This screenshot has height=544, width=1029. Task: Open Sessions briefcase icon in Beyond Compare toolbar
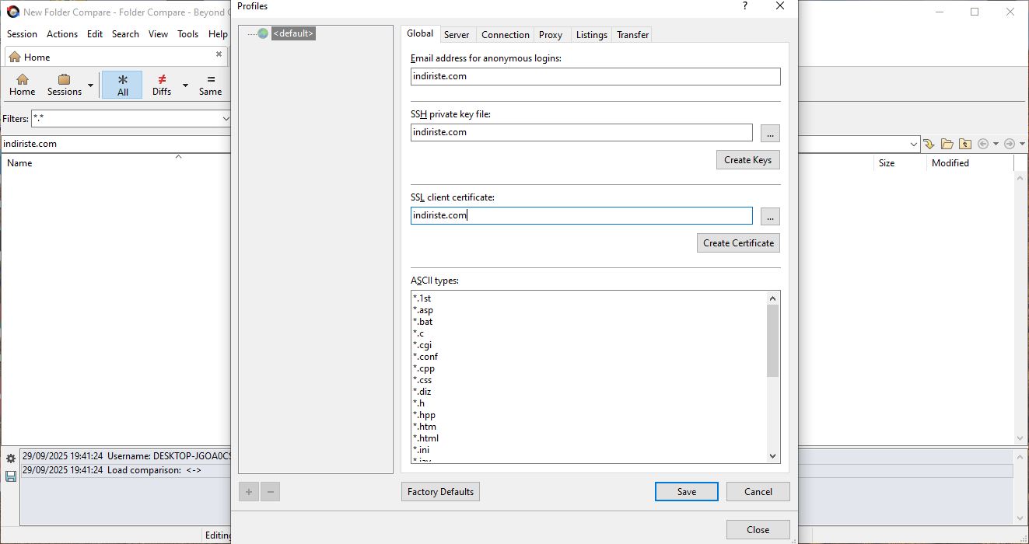[x=65, y=79]
